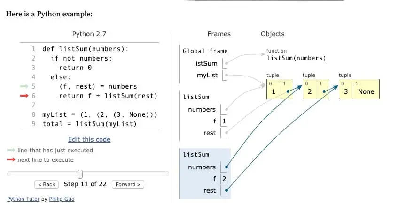
Task: Click the 'line that has just executed' legend
Action: 55,151
